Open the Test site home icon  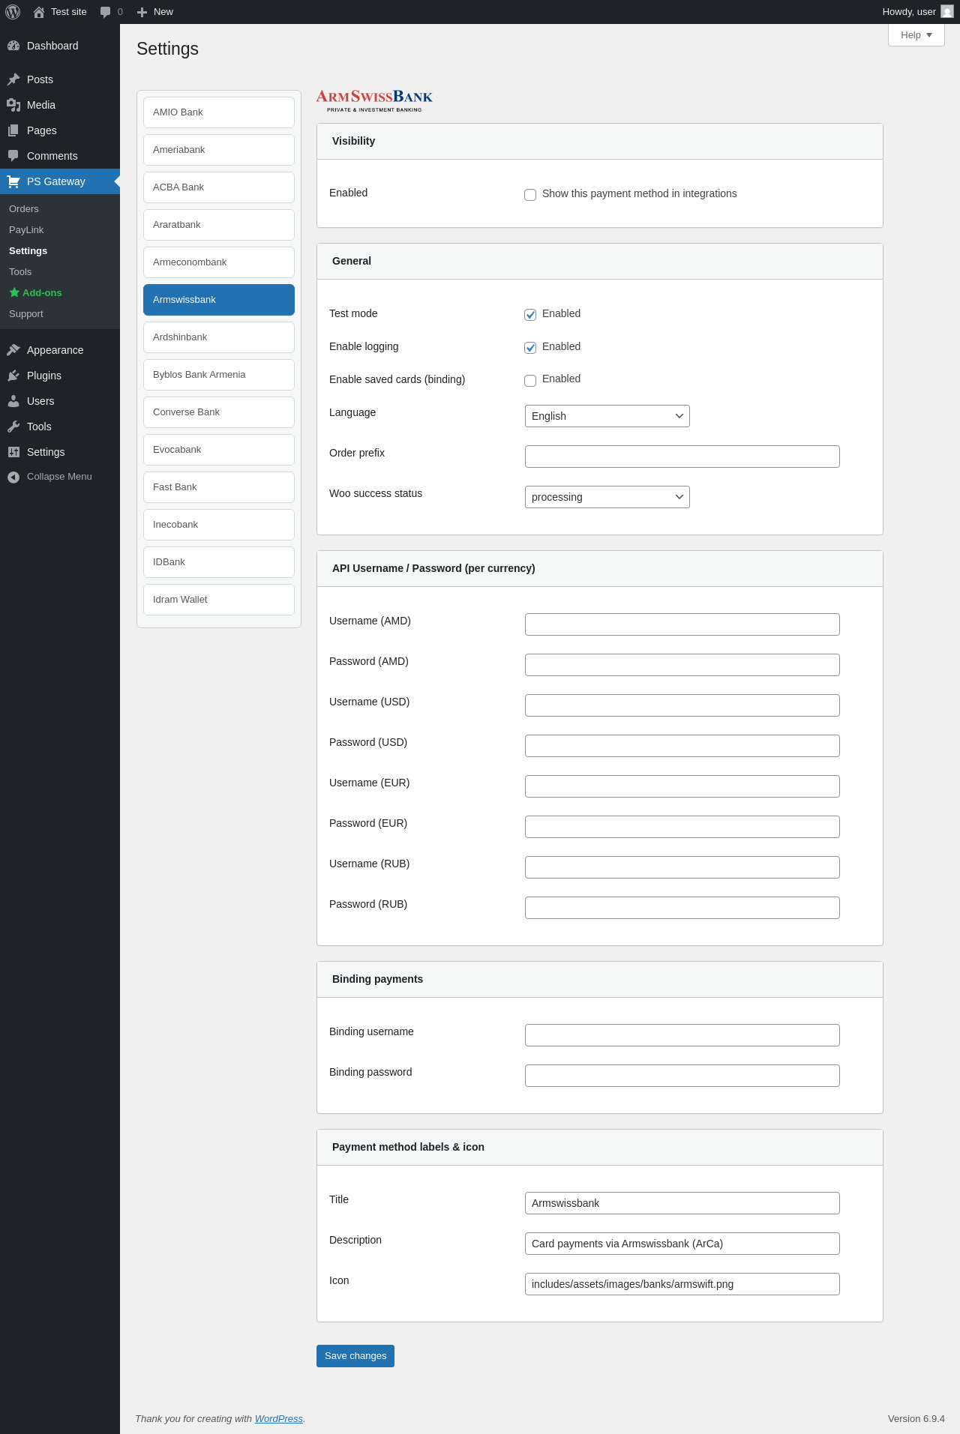(x=39, y=12)
